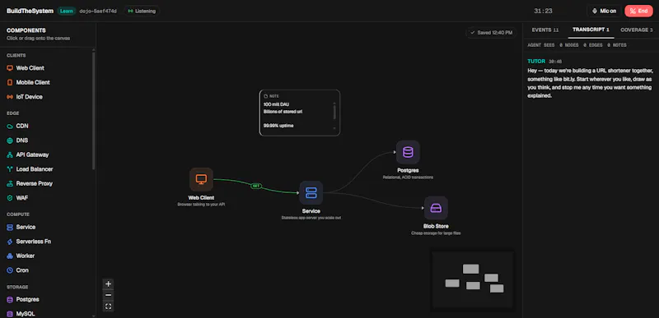Click the Web Client node on canvas

click(x=201, y=179)
